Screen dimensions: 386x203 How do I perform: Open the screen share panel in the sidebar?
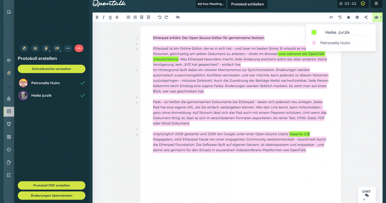9,124
